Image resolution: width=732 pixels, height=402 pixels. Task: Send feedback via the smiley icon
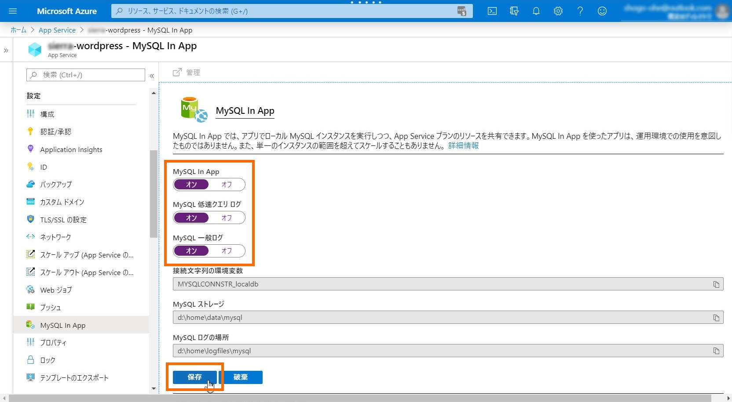[602, 11]
